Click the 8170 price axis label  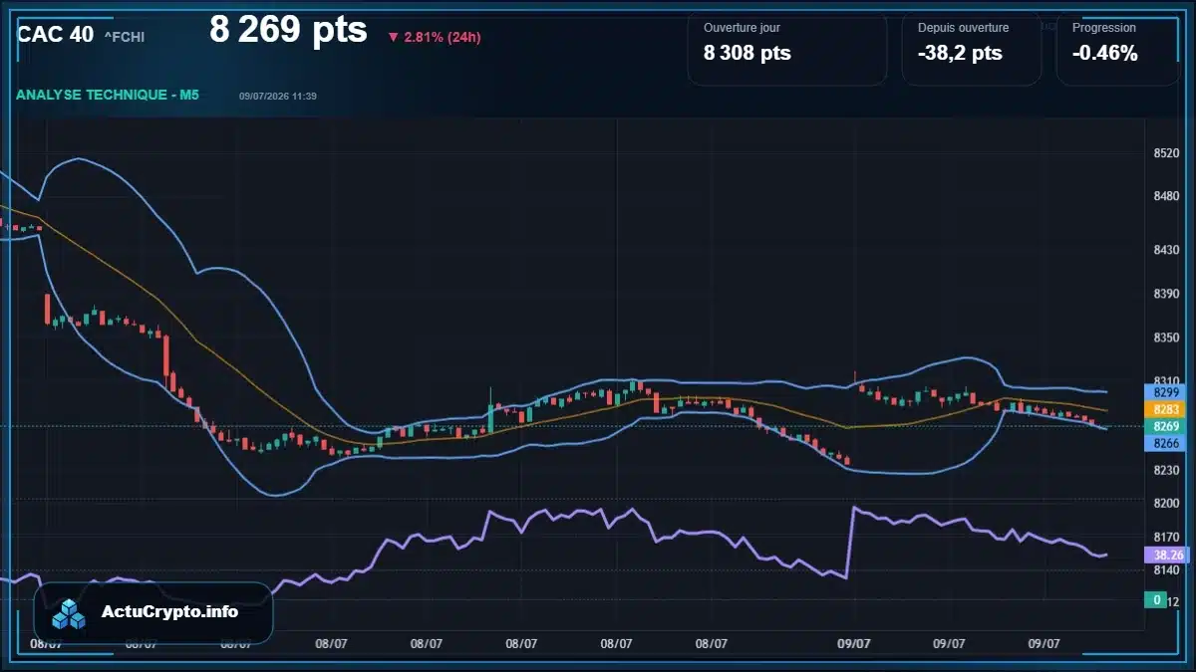point(1166,537)
